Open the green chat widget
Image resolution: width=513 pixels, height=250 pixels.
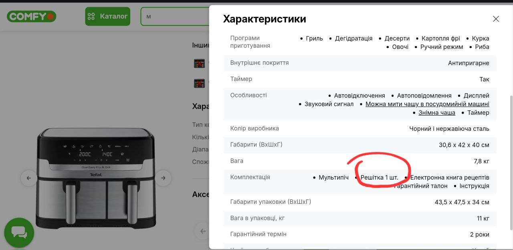coord(19,233)
